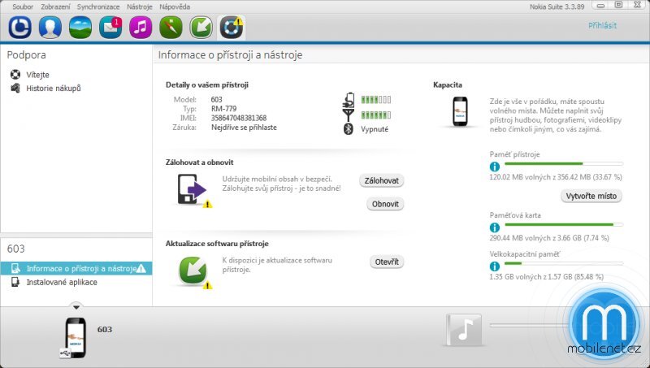Open Messages with the unread badge
This screenshot has width=650, height=368.
[110, 28]
